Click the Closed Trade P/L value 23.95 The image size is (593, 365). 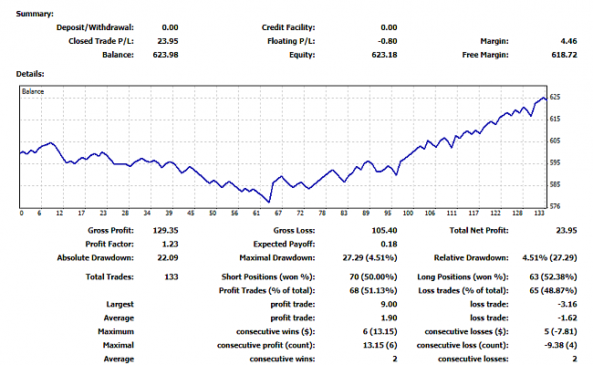(x=168, y=41)
